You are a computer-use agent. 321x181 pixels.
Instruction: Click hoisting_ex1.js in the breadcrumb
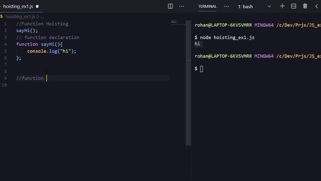tap(20, 17)
